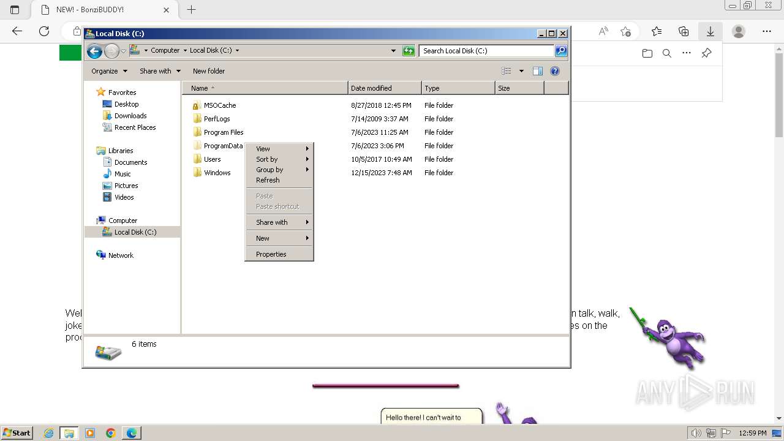
Task: Open Edge Favorites star icon
Action: (657, 31)
